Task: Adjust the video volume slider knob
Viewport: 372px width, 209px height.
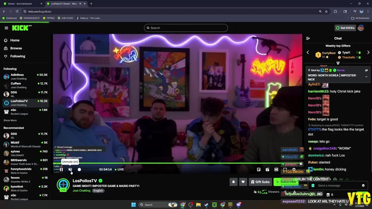Action: (x=79, y=170)
